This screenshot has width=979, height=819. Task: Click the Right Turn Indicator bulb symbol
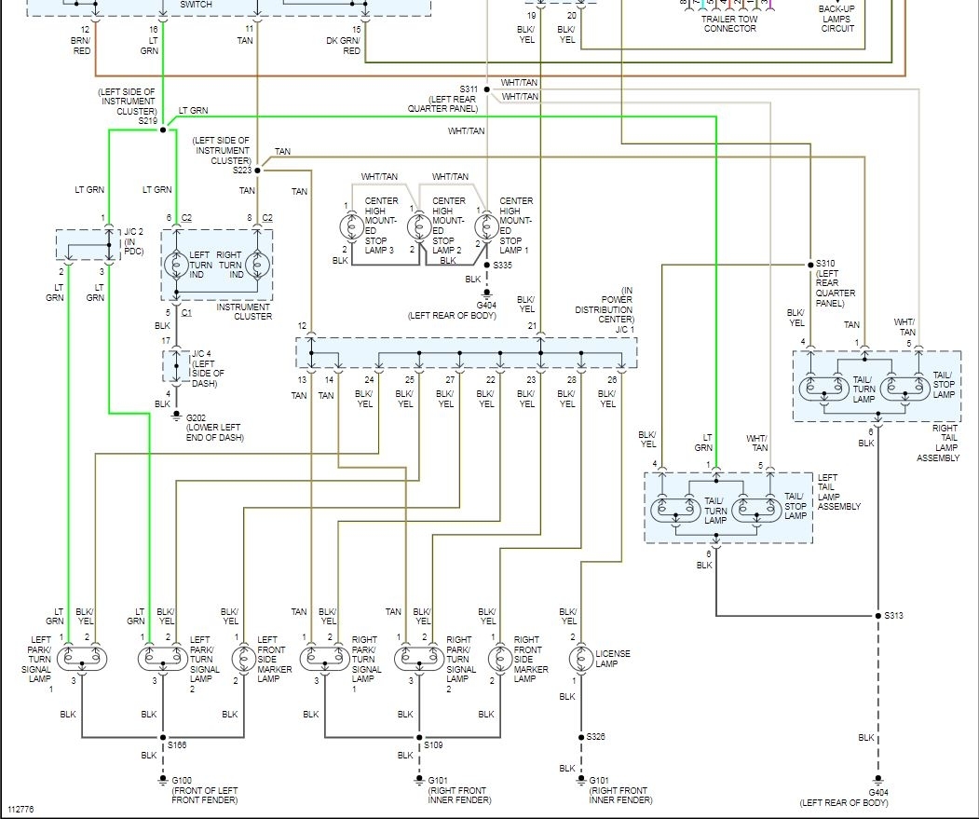point(257,266)
